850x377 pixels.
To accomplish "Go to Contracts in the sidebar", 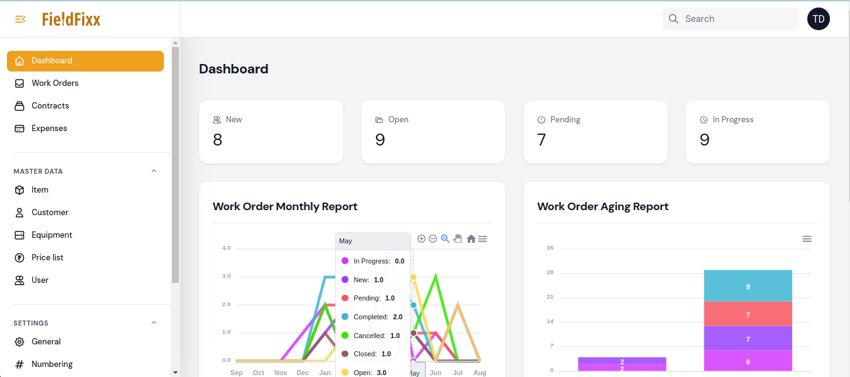I will (50, 106).
